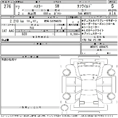Click the 保証書 warranty note
The height and width of the screenshot is (118, 118).
click(5, 40)
